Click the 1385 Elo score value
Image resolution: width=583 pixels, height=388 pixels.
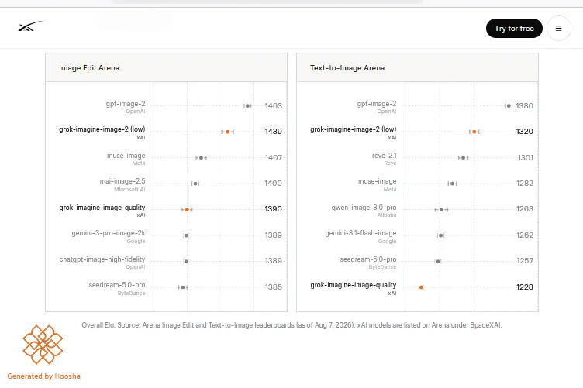(273, 287)
